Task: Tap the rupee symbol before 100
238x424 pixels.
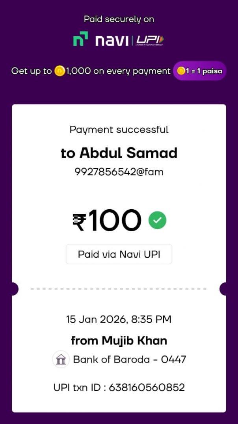Action: (80, 221)
